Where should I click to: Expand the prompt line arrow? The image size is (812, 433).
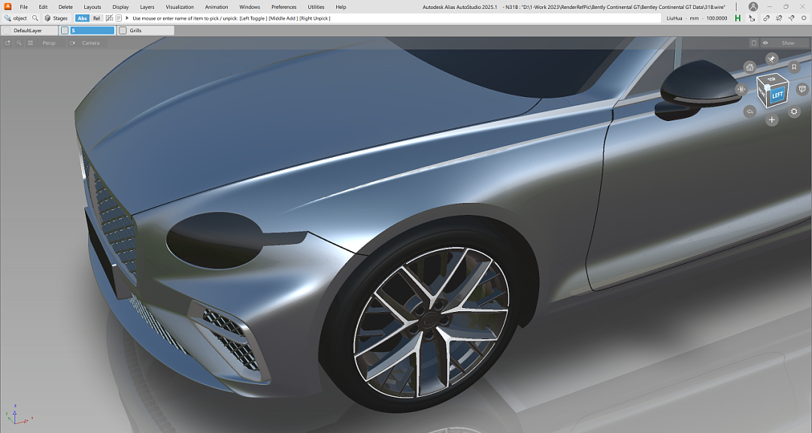127,18
